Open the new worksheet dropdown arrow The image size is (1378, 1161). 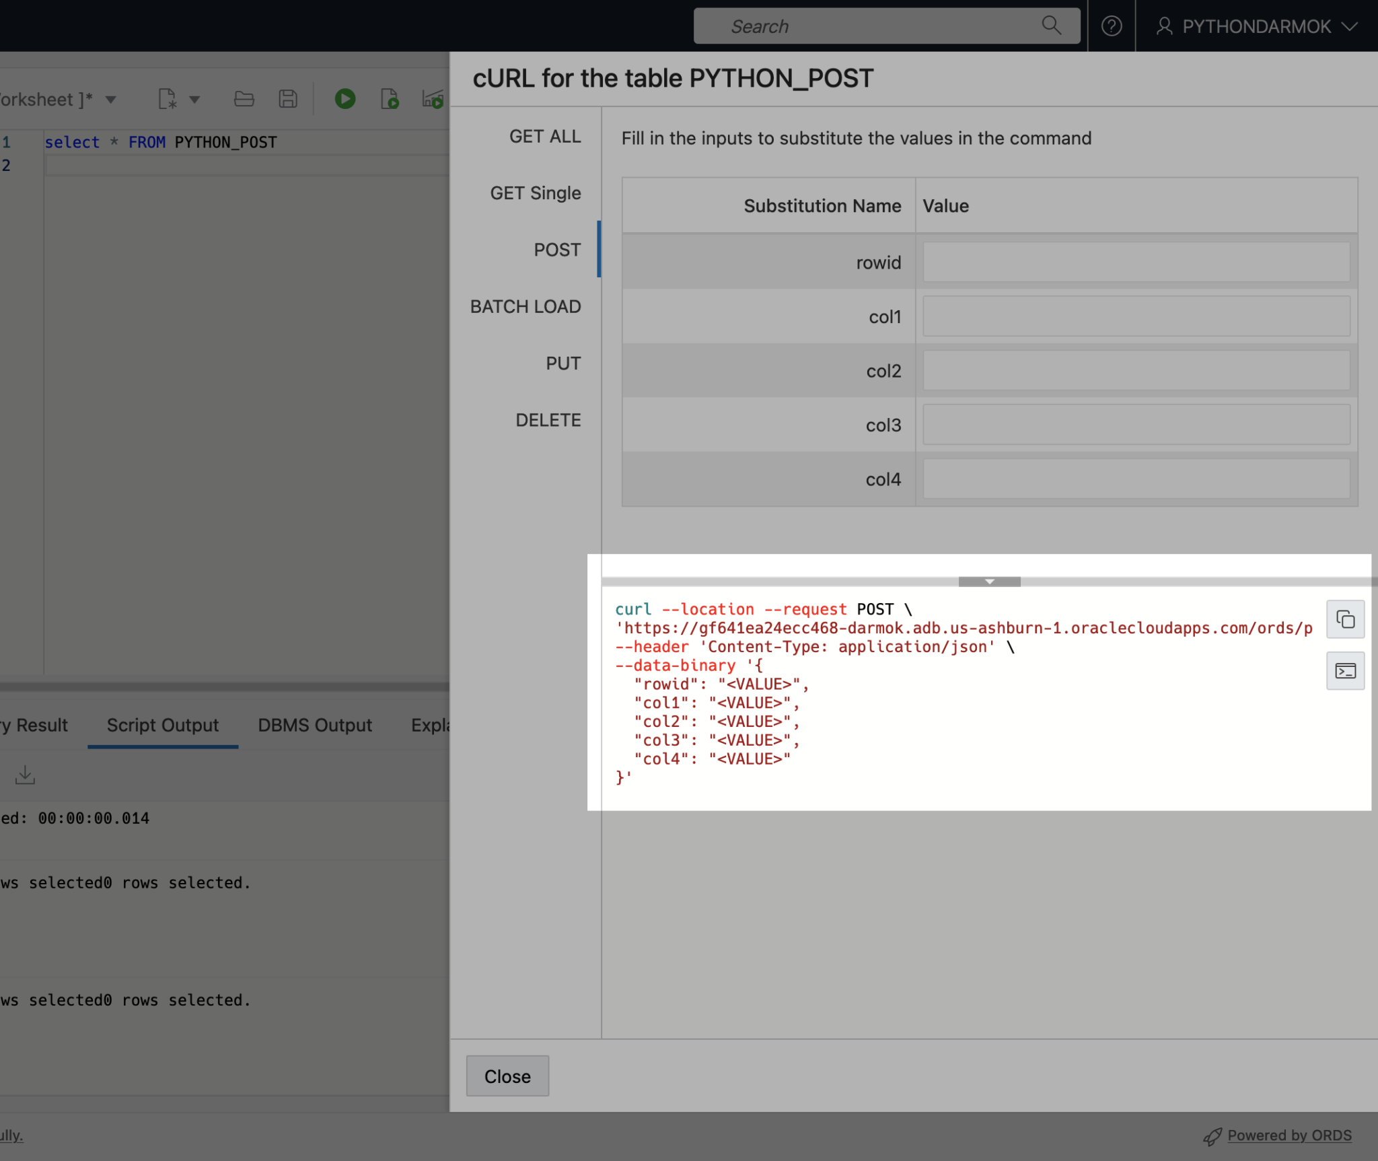click(194, 99)
